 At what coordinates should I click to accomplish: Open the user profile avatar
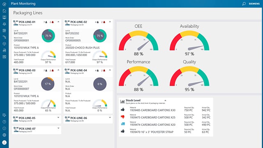coord(5,143)
